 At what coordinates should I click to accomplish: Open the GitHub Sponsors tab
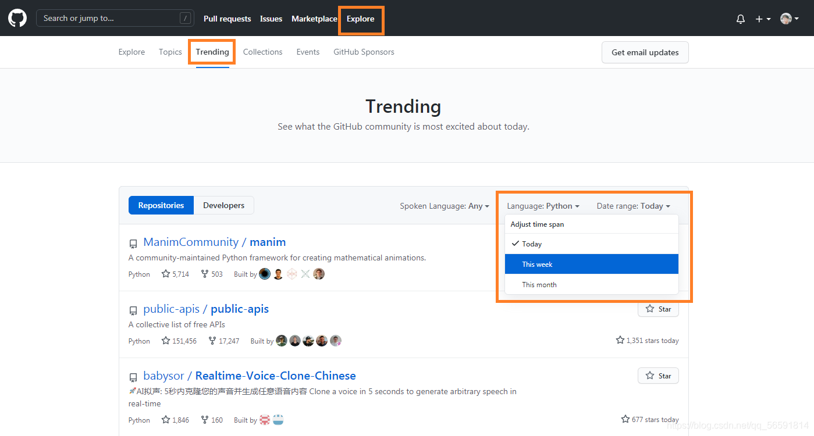[x=364, y=52]
